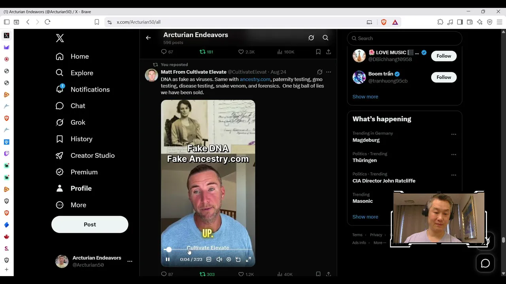Pause the playing video
The image size is (506, 284).
(168, 260)
